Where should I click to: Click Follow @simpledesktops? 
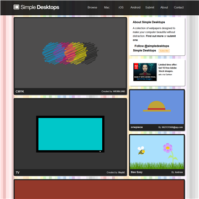(x=152, y=46)
